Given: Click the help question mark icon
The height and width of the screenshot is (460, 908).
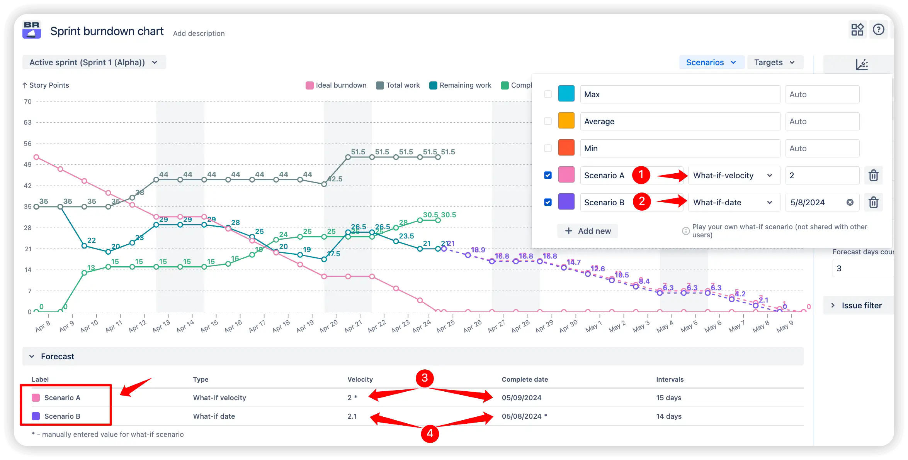Looking at the screenshot, I should (879, 29).
